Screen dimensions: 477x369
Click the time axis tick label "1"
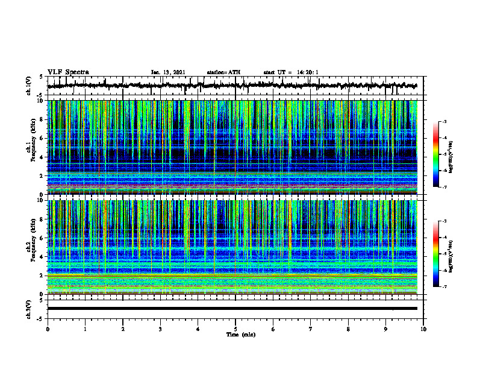[85, 329]
